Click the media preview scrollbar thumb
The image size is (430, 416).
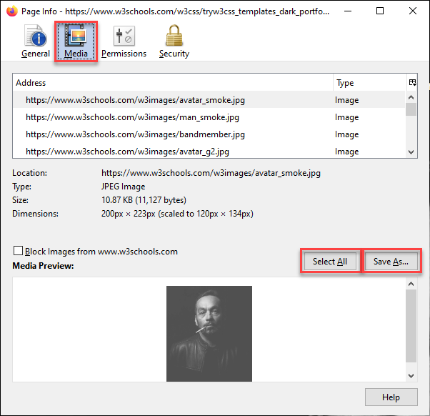411,326
